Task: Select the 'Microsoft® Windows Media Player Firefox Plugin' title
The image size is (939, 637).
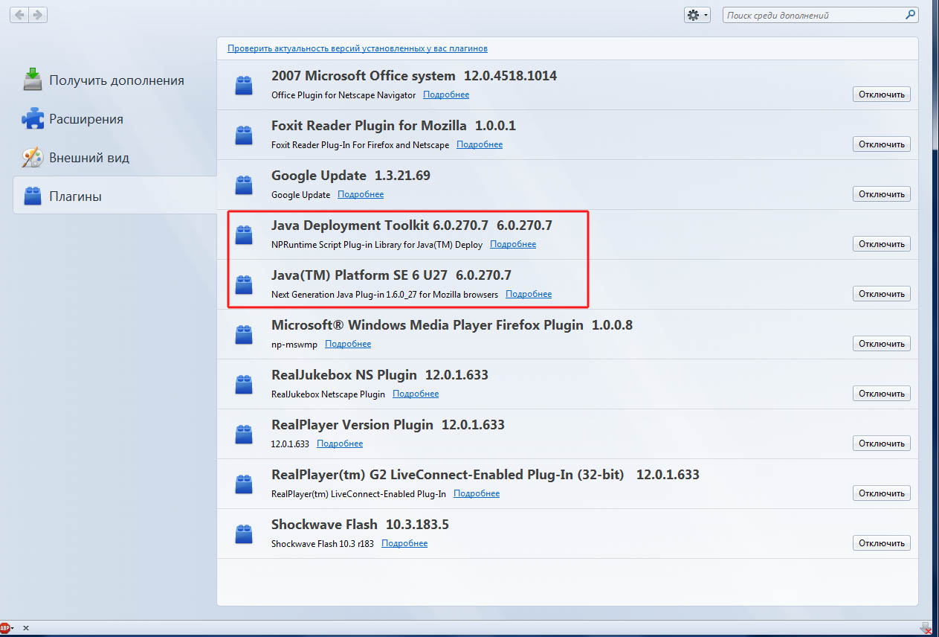Action: click(427, 325)
